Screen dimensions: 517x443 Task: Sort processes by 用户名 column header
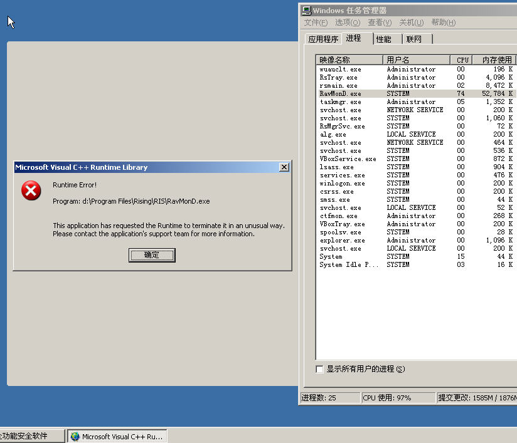coord(416,60)
